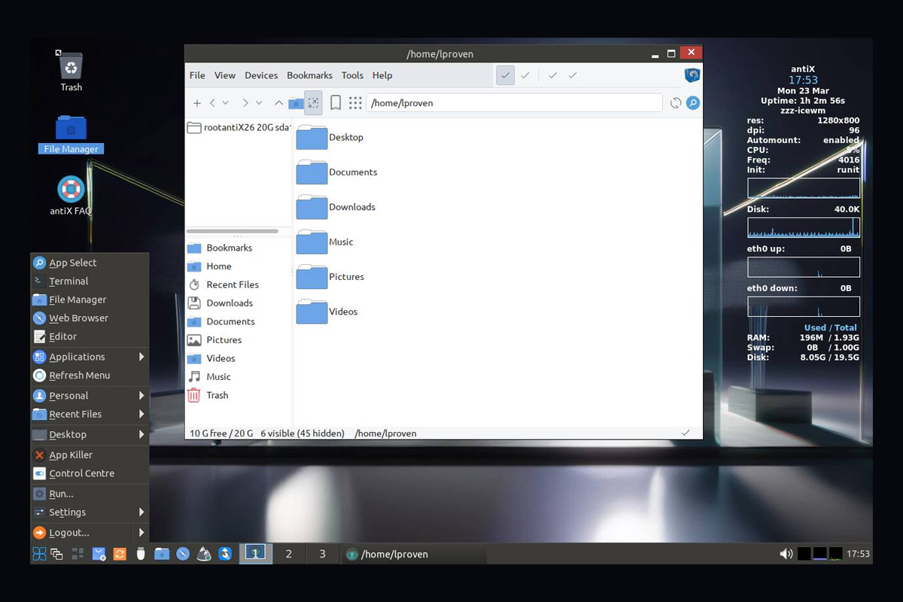Click the /home/lproven taskbar window button
This screenshot has height=602, width=903.
(413, 554)
